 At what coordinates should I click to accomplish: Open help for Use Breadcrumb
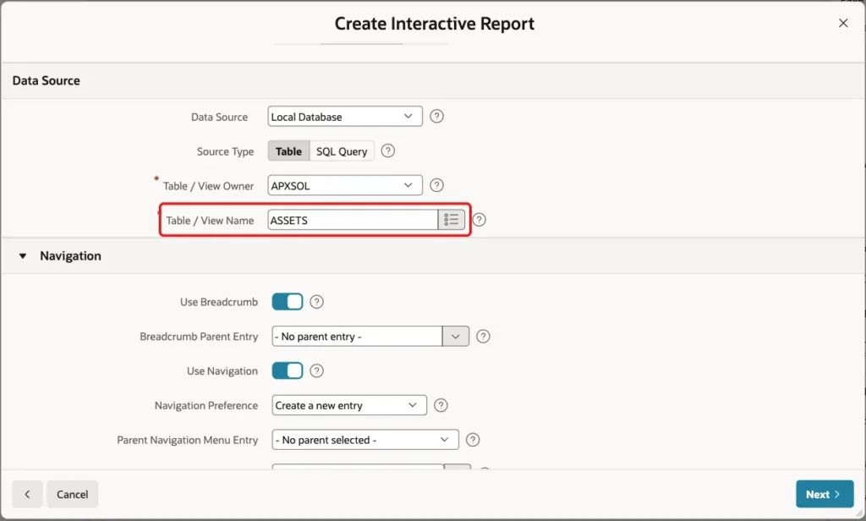click(x=316, y=302)
